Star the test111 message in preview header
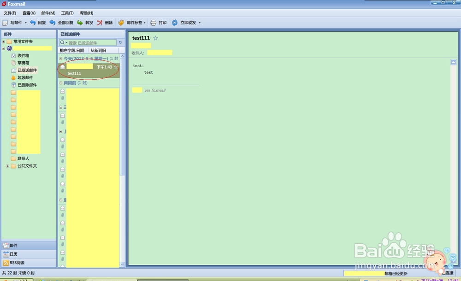This screenshot has width=461, height=281. [155, 38]
